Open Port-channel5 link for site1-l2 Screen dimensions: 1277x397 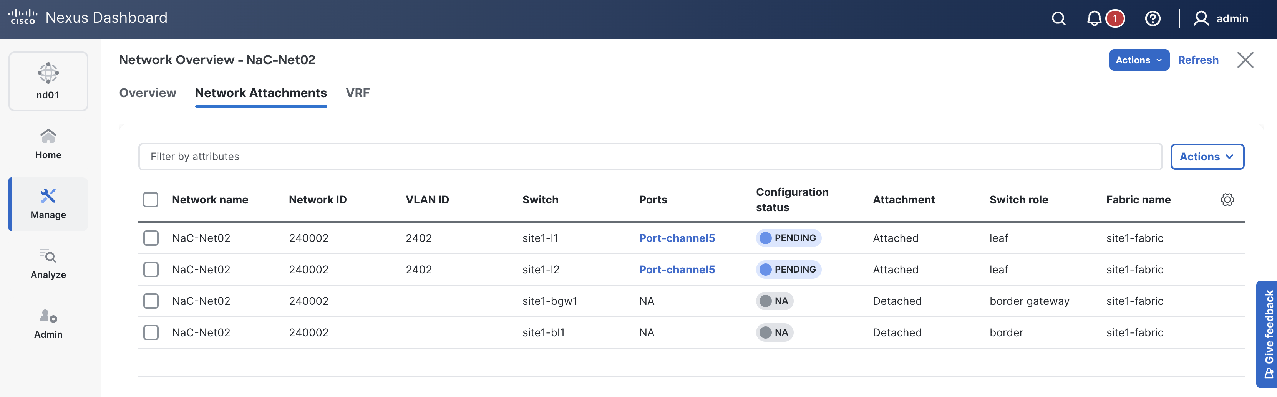coord(677,270)
